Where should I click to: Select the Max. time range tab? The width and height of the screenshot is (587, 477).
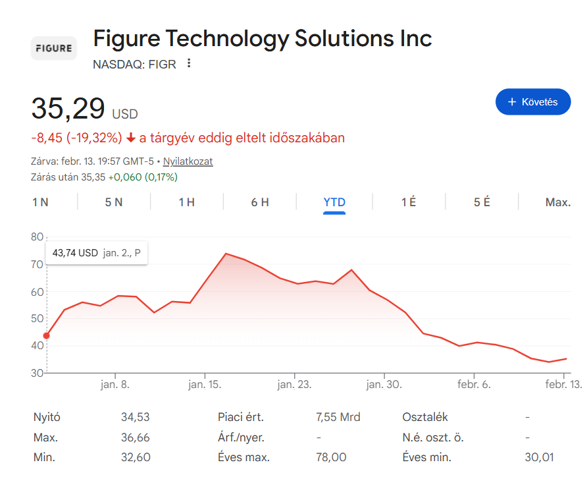pyautogui.click(x=557, y=202)
